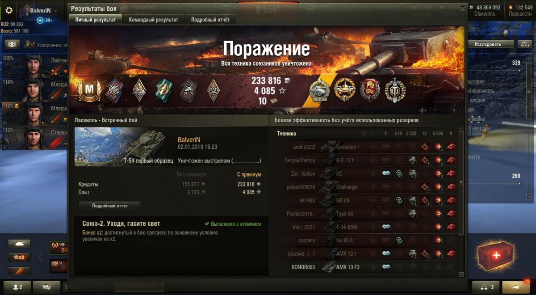Switch to Командный результат tab
The width and height of the screenshot is (536, 295).
[x=153, y=20]
